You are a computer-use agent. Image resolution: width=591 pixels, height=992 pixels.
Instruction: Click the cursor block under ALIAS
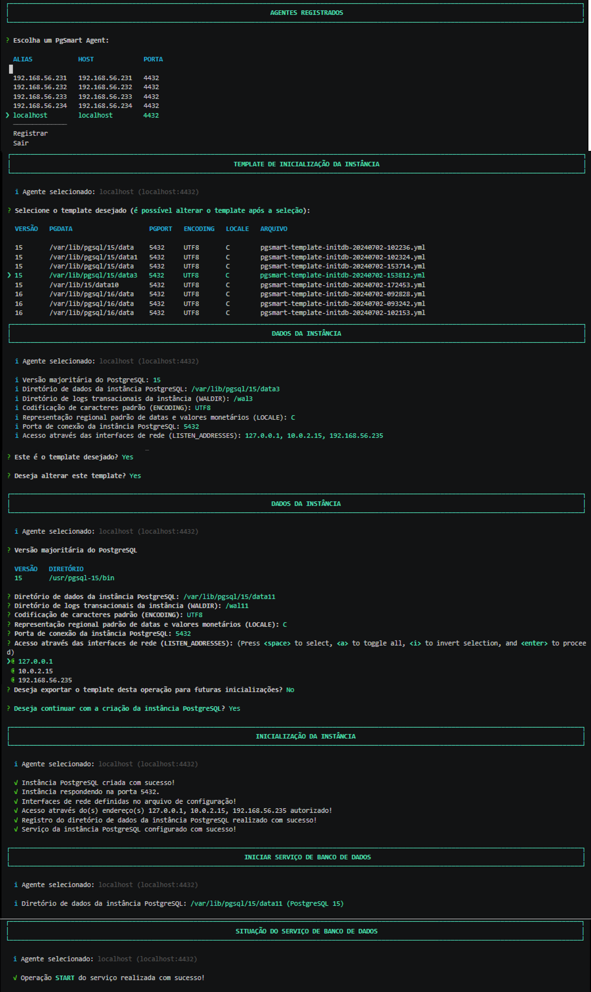coord(11,69)
